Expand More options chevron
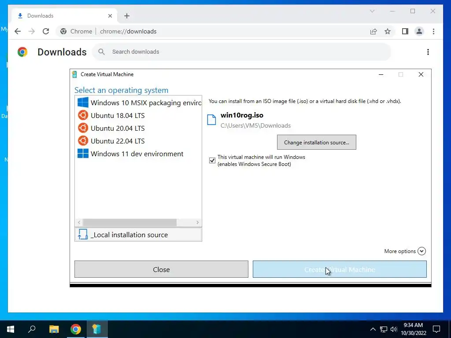 click(x=421, y=251)
